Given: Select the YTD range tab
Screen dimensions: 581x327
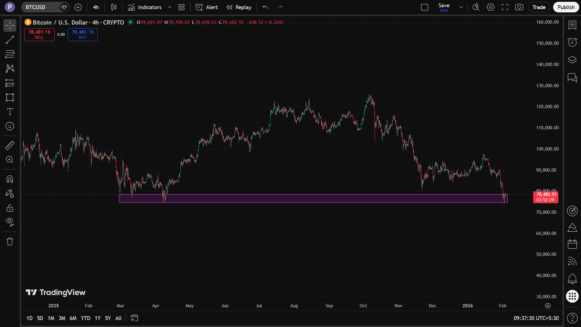Looking at the screenshot, I should pos(85,318).
